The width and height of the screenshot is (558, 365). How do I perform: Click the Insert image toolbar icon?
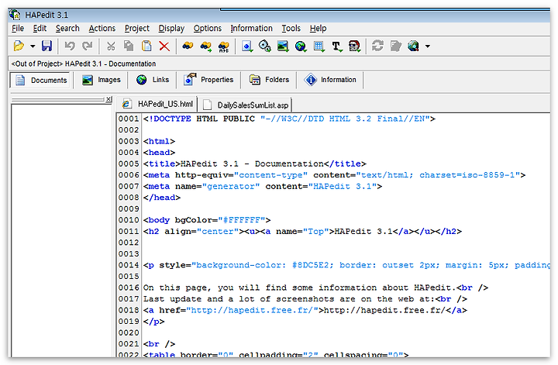point(283,46)
